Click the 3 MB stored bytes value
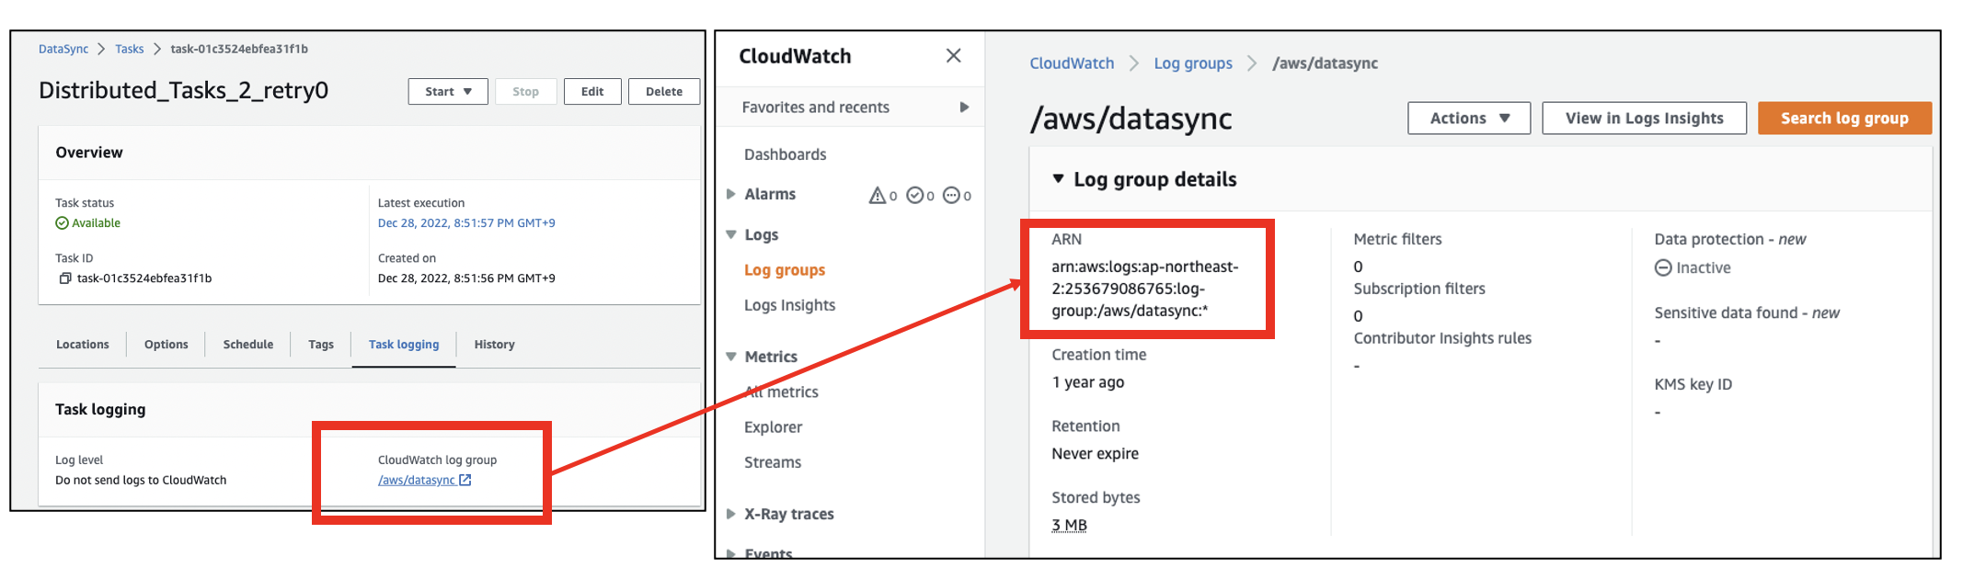This screenshot has height=579, width=1963. [x=1070, y=526]
